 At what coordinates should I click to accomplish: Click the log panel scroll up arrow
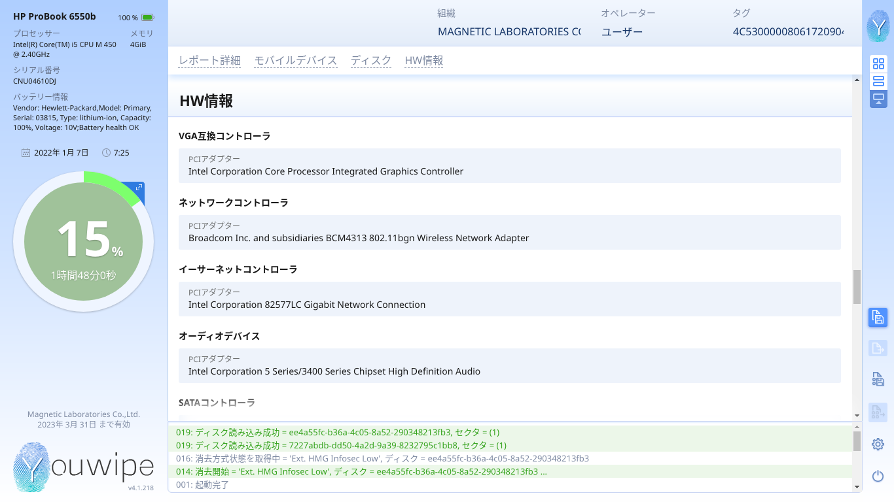click(x=857, y=426)
